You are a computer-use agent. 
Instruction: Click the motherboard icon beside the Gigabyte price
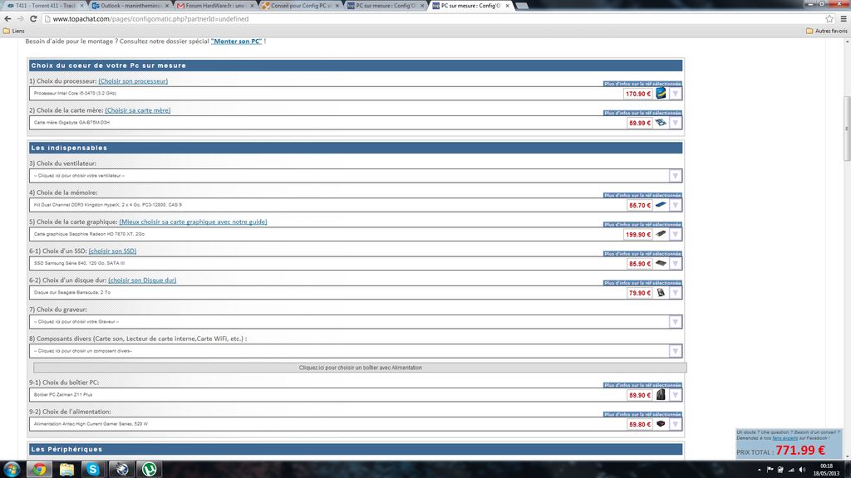[x=660, y=122]
